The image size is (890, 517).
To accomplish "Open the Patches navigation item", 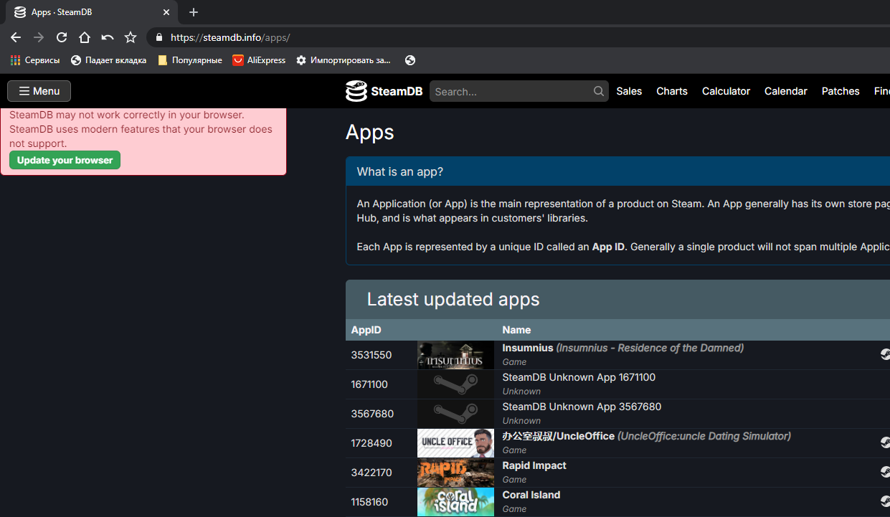I will pyautogui.click(x=841, y=91).
